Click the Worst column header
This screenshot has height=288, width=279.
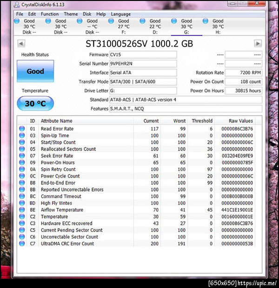[174, 121]
